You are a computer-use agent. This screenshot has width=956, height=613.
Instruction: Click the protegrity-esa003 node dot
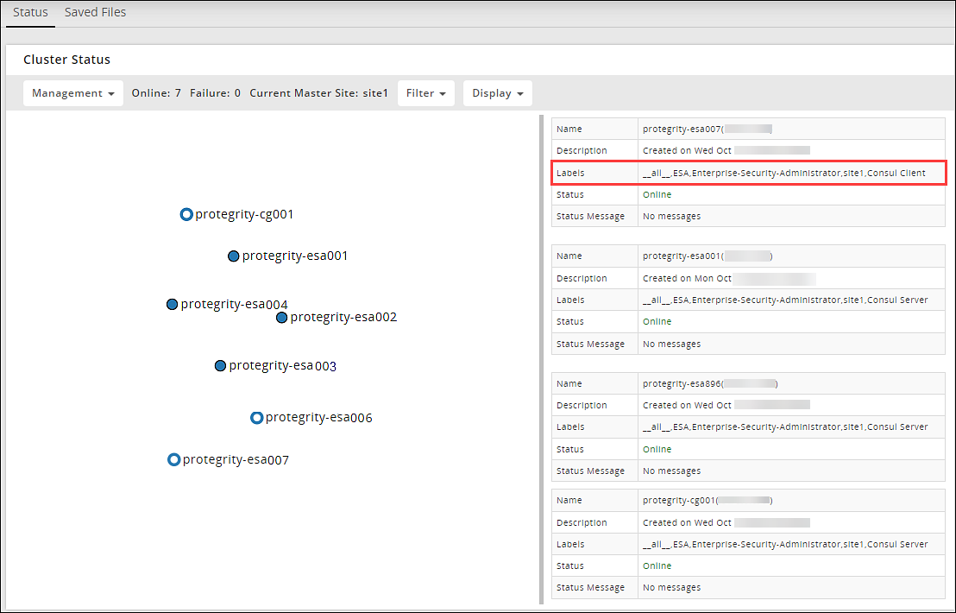[220, 366]
